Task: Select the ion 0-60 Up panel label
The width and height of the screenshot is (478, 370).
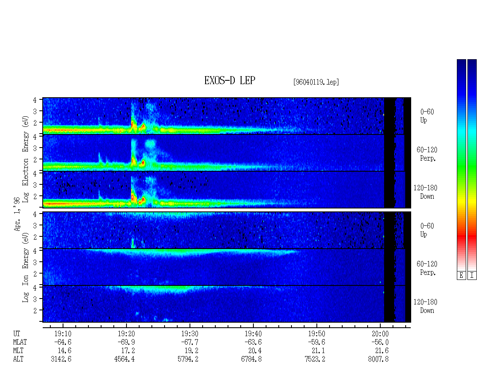Action: (427, 230)
